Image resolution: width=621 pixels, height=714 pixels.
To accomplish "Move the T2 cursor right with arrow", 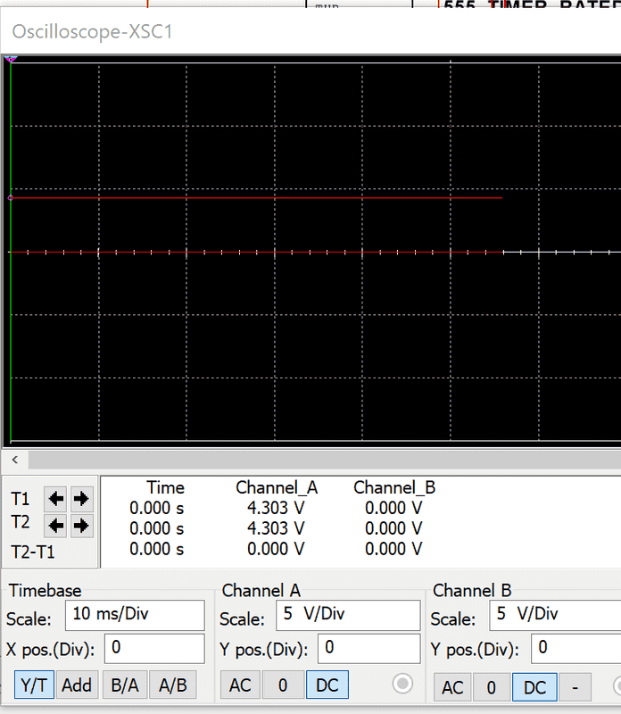I will (81, 525).
